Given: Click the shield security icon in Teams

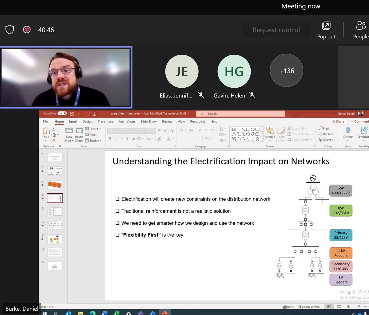Looking at the screenshot, I should [10, 30].
